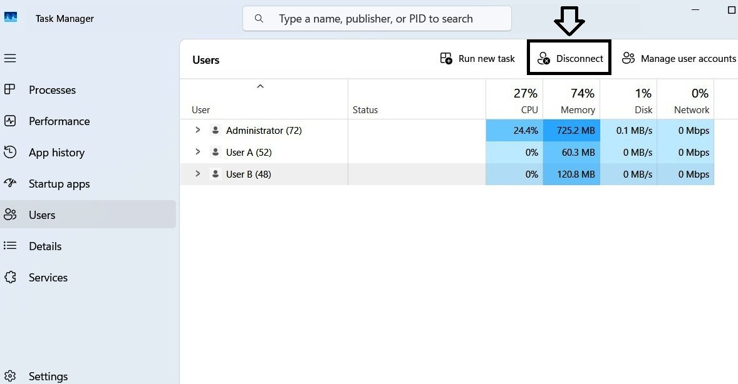Click User A's 0 MB/s disk cell

[x=629, y=152]
